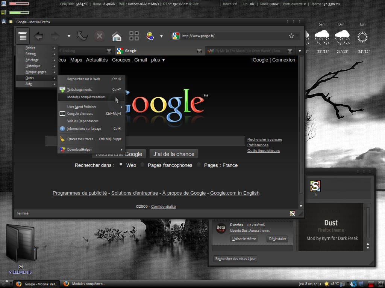
Task: Click Rechercher des mises à jour button
Action: pos(235,259)
